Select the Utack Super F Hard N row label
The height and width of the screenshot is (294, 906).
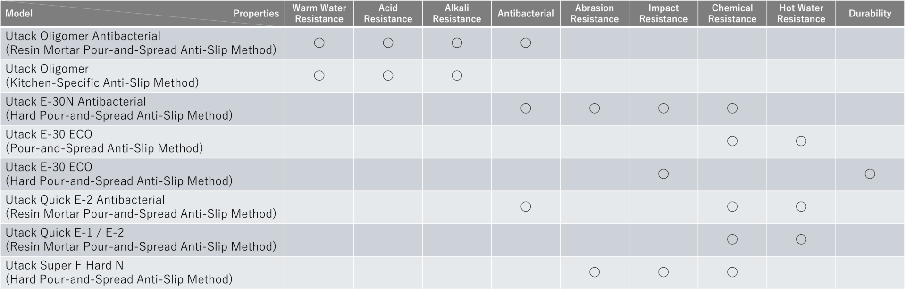point(119,272)
